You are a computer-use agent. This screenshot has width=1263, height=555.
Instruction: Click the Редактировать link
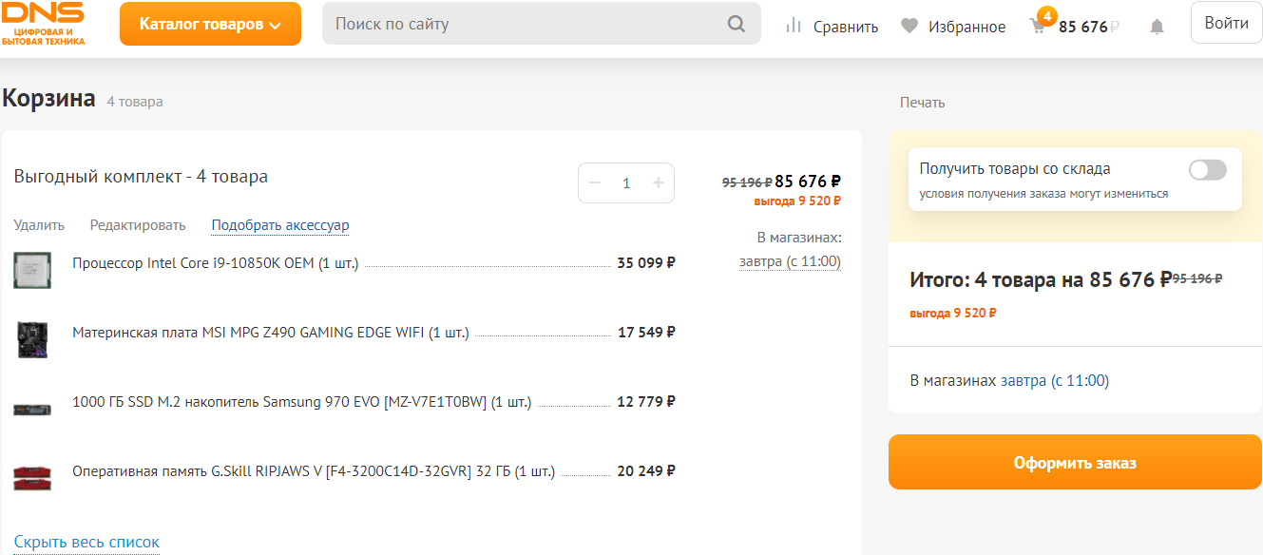[138, 225]
